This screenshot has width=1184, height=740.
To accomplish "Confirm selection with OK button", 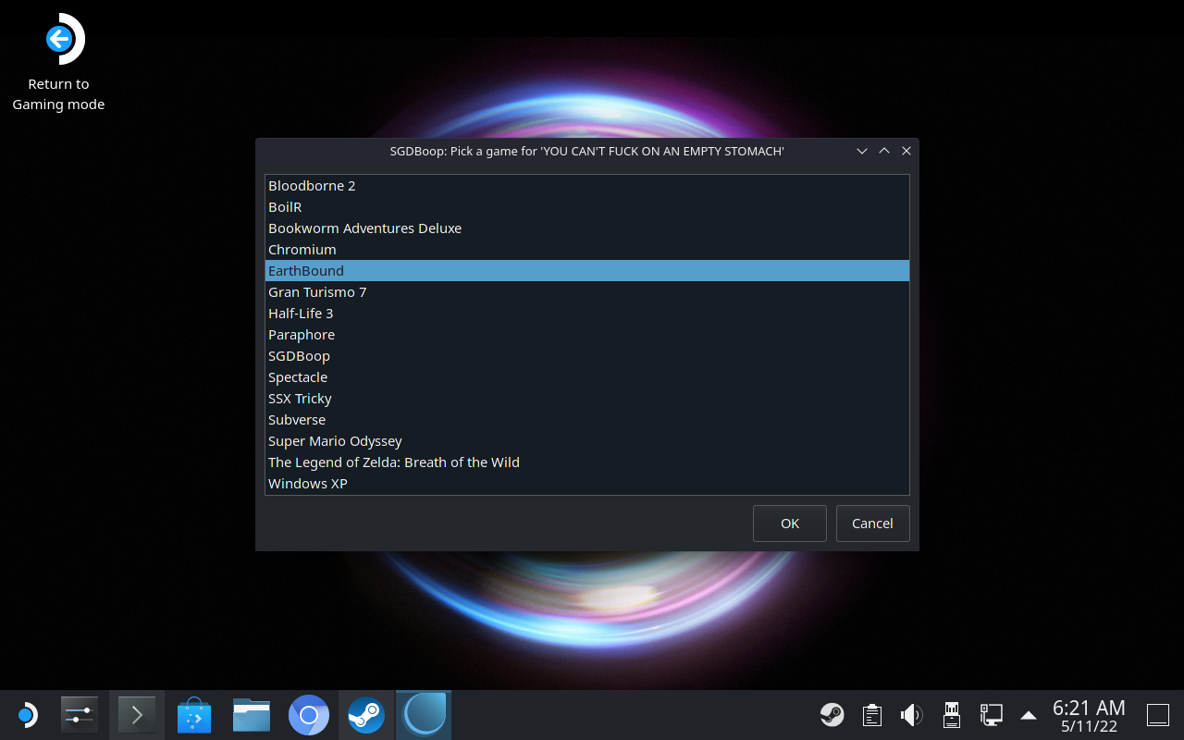I will (790, 524).
